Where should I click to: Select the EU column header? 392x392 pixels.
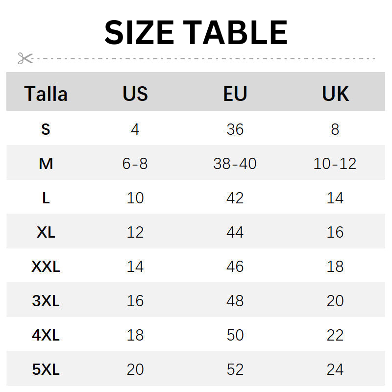tap(235, 94)
